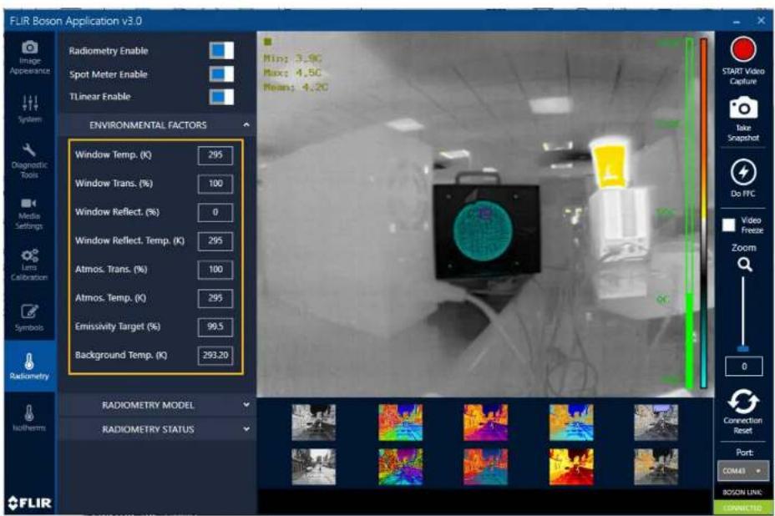Click the Emissivity Target (%) field
Screen dimensions: 775x516
(215, 327)
